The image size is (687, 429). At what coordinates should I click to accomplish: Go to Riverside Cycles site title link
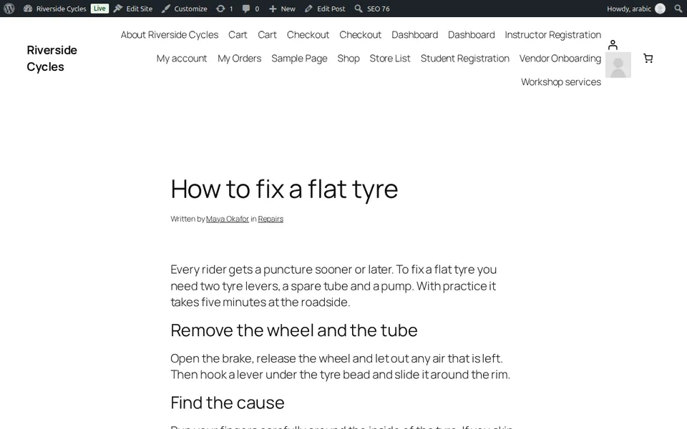click(x=52, y=58)
